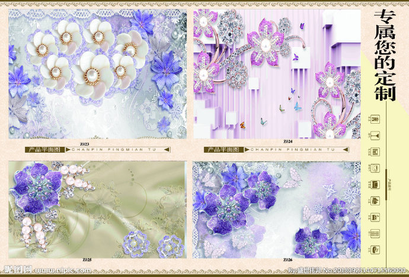Viewport: 409px width, 277px height.
Task: Select the Z025 product code label
Action: [x=87, y=260]
